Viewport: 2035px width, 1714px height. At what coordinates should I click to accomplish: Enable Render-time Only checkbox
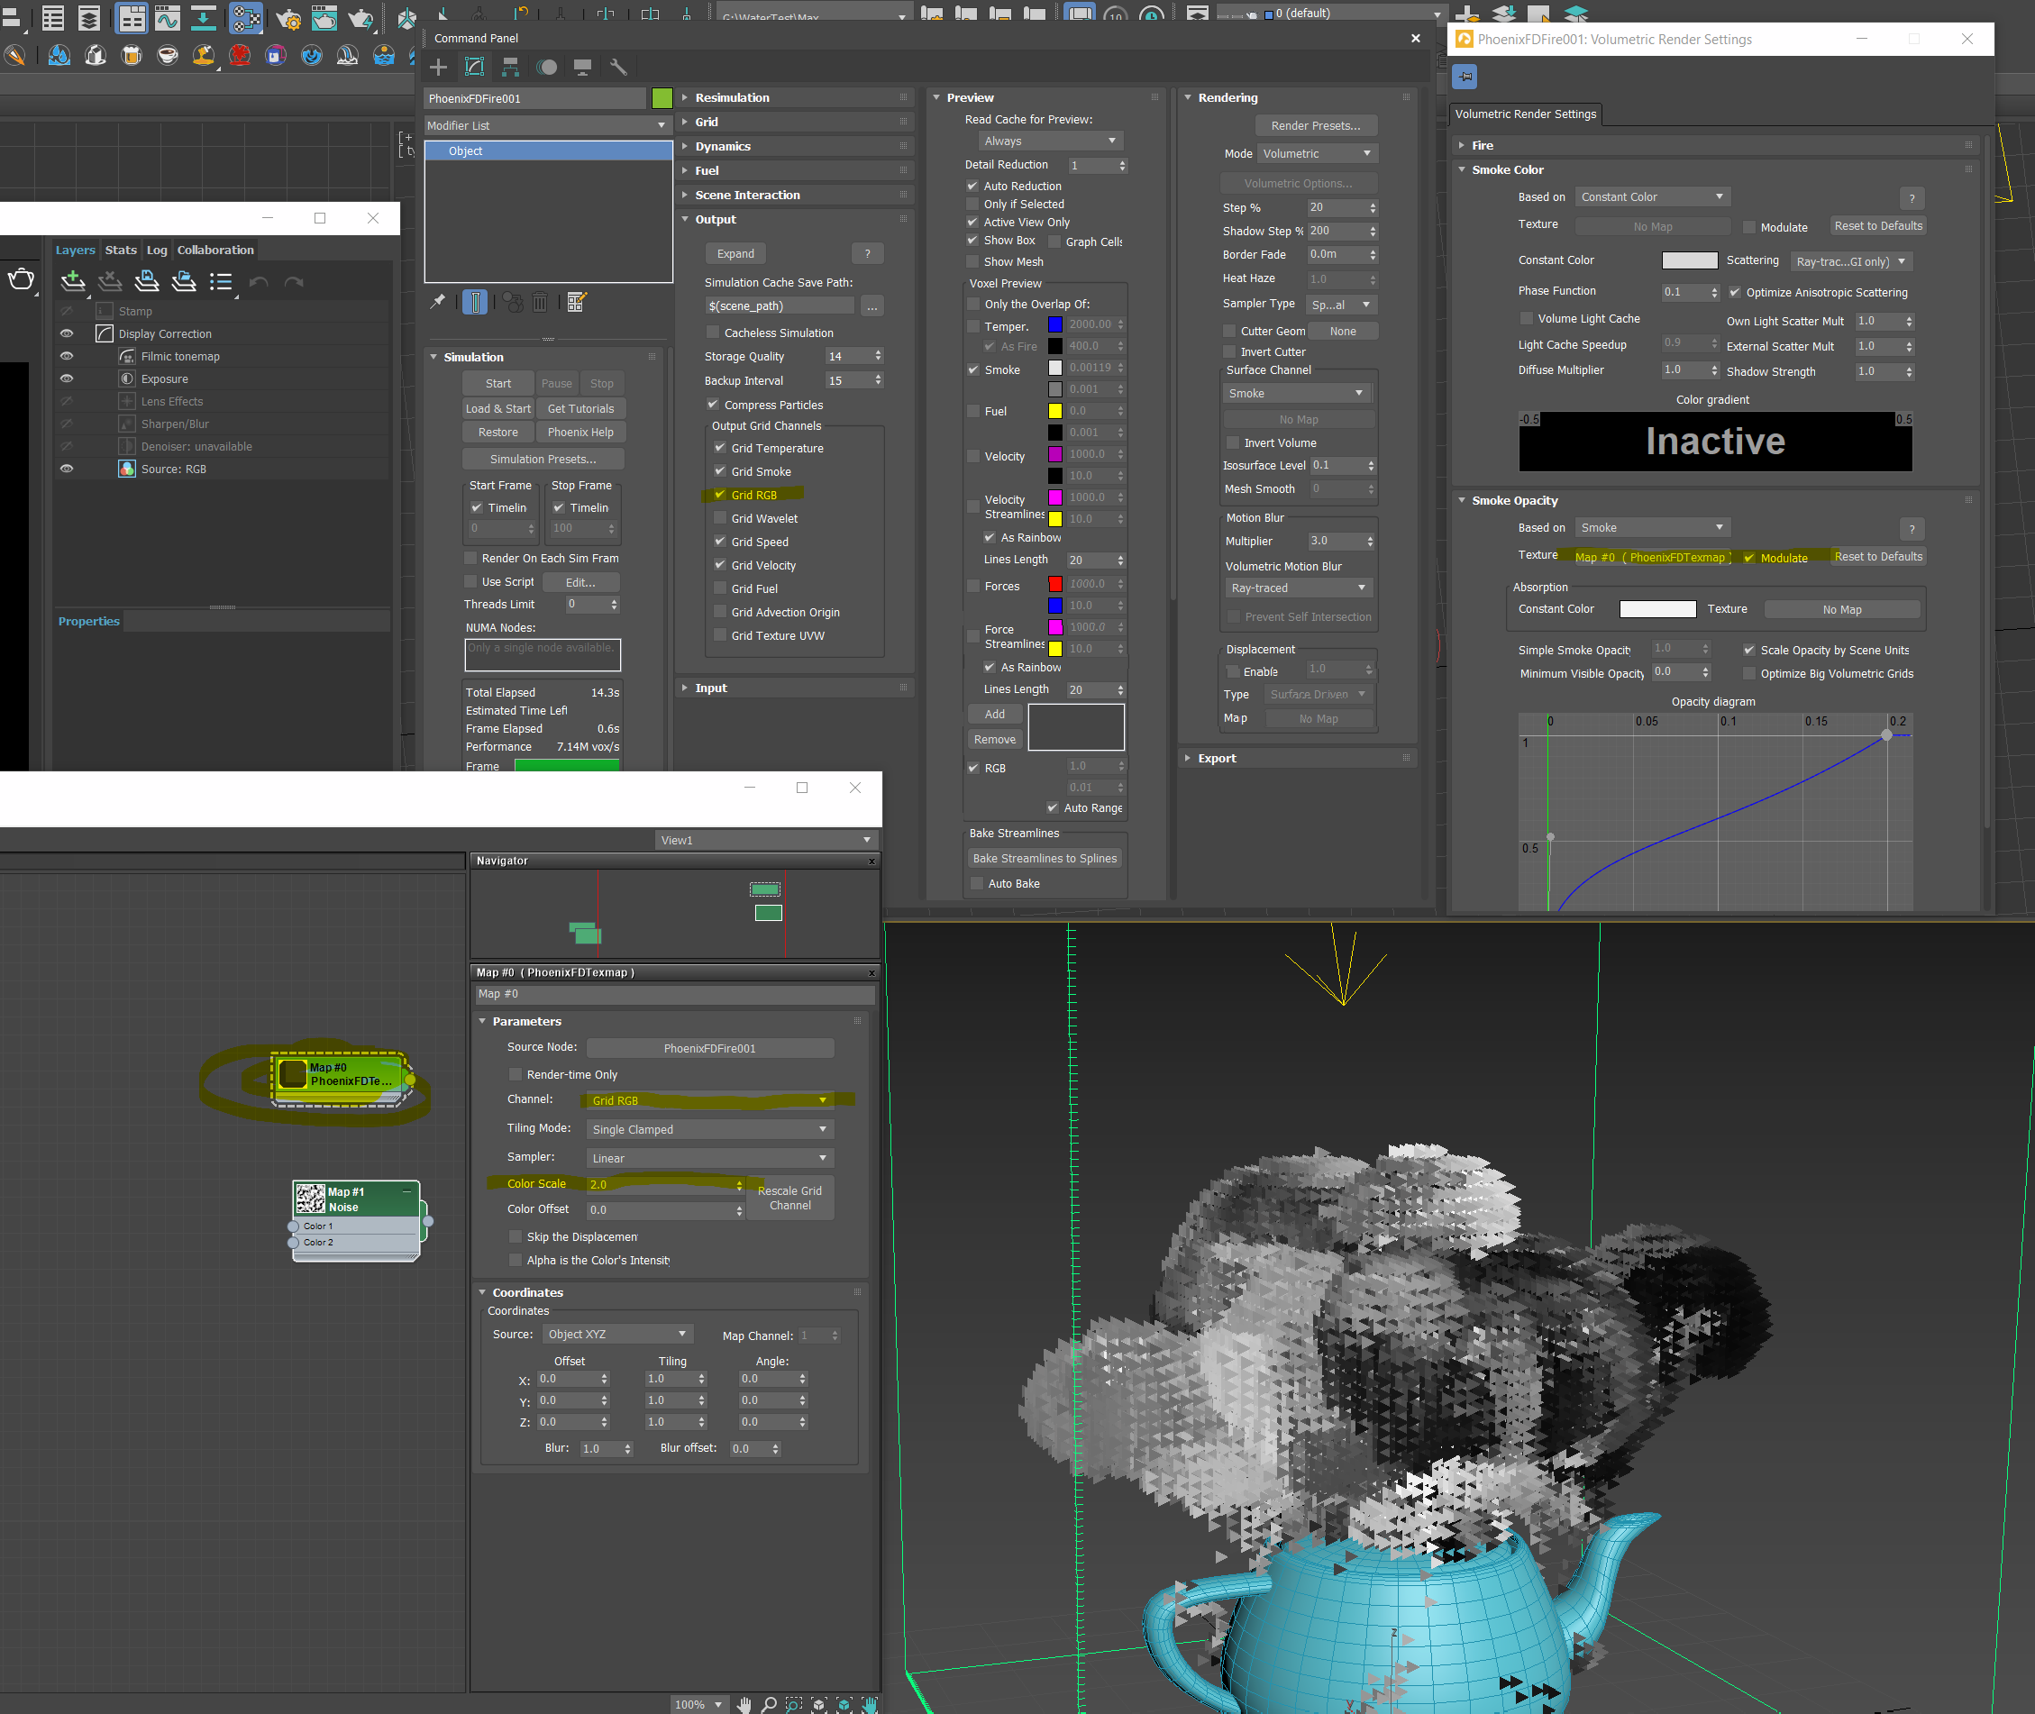tap(516, 1075)
